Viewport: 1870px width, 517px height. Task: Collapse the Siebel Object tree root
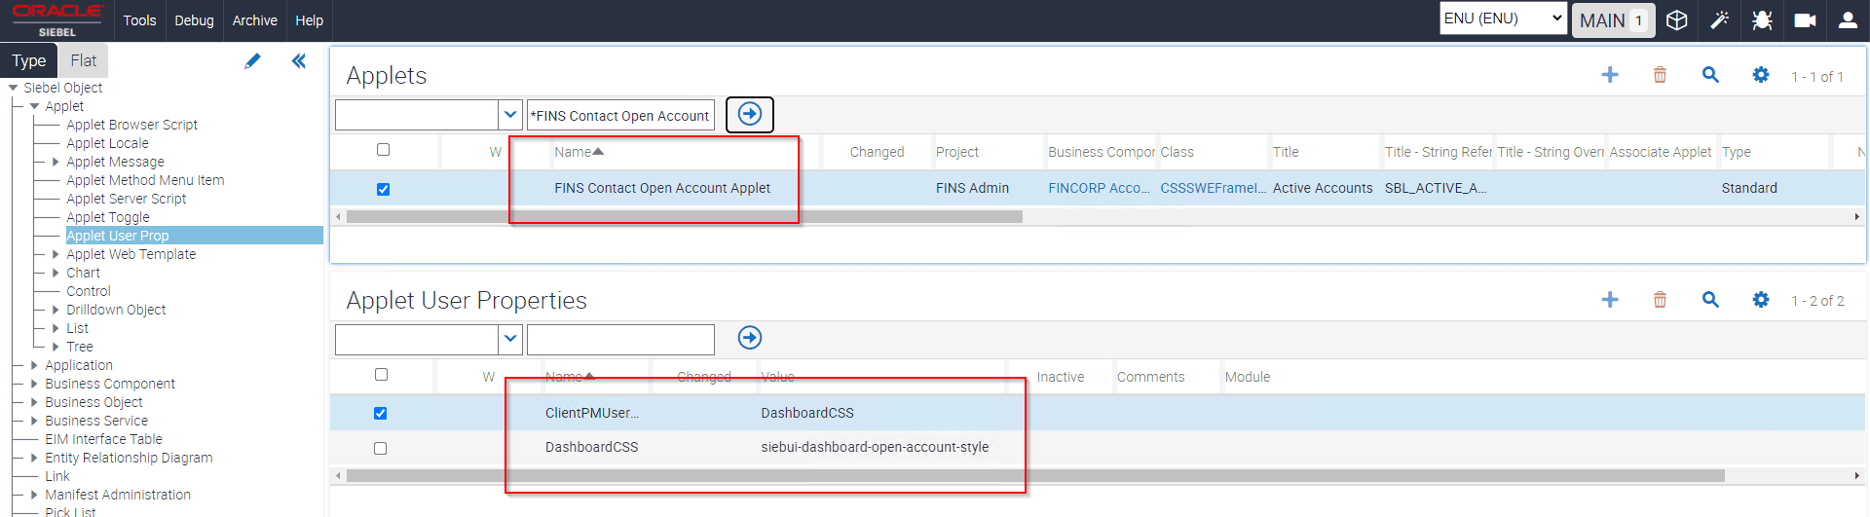[x=13, y=88]
